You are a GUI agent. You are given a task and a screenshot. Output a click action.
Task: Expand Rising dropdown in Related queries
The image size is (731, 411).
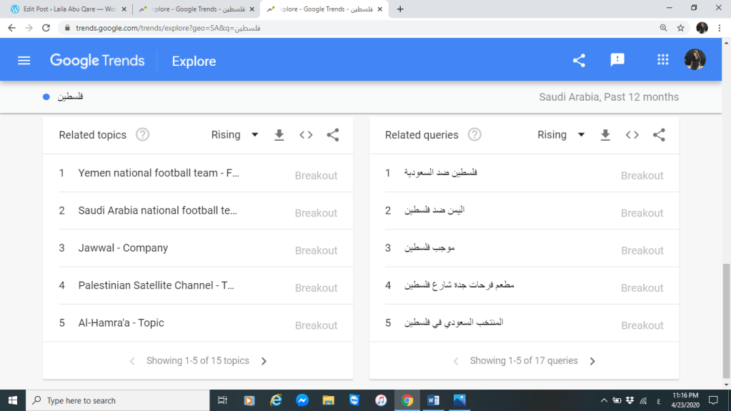point(561,135)
